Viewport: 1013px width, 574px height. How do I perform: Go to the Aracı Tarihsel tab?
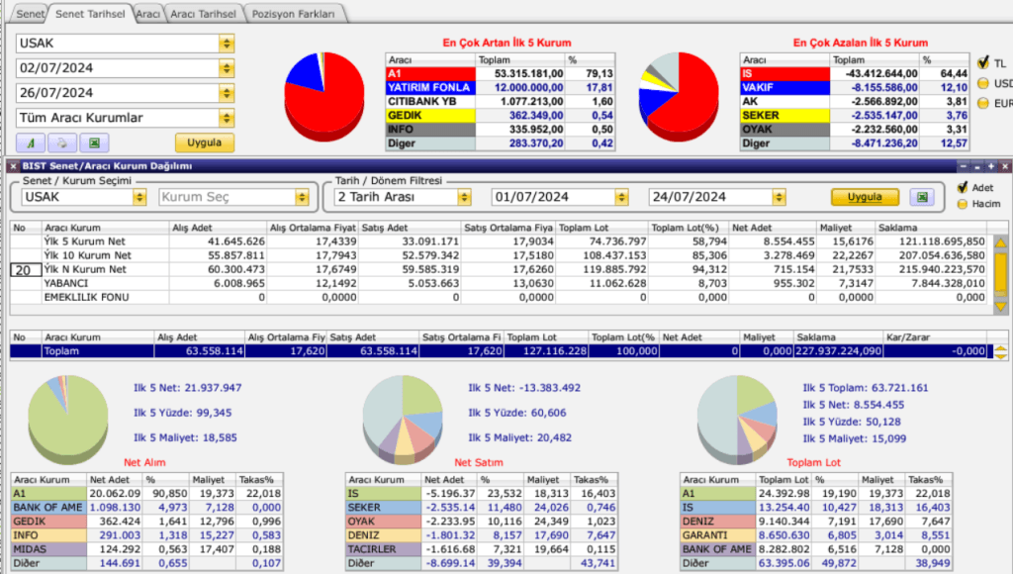point(204,14)
